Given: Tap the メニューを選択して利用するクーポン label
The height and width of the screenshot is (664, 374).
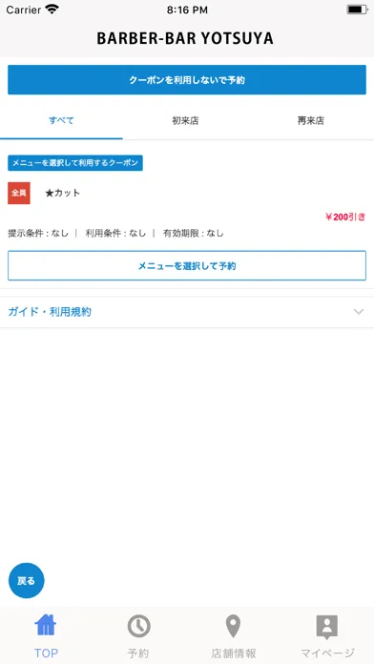Looking at the screenshot, I should click(x=75, y=163).
